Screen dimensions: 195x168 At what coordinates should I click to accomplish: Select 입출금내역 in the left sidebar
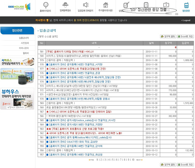tap(24, 38)
